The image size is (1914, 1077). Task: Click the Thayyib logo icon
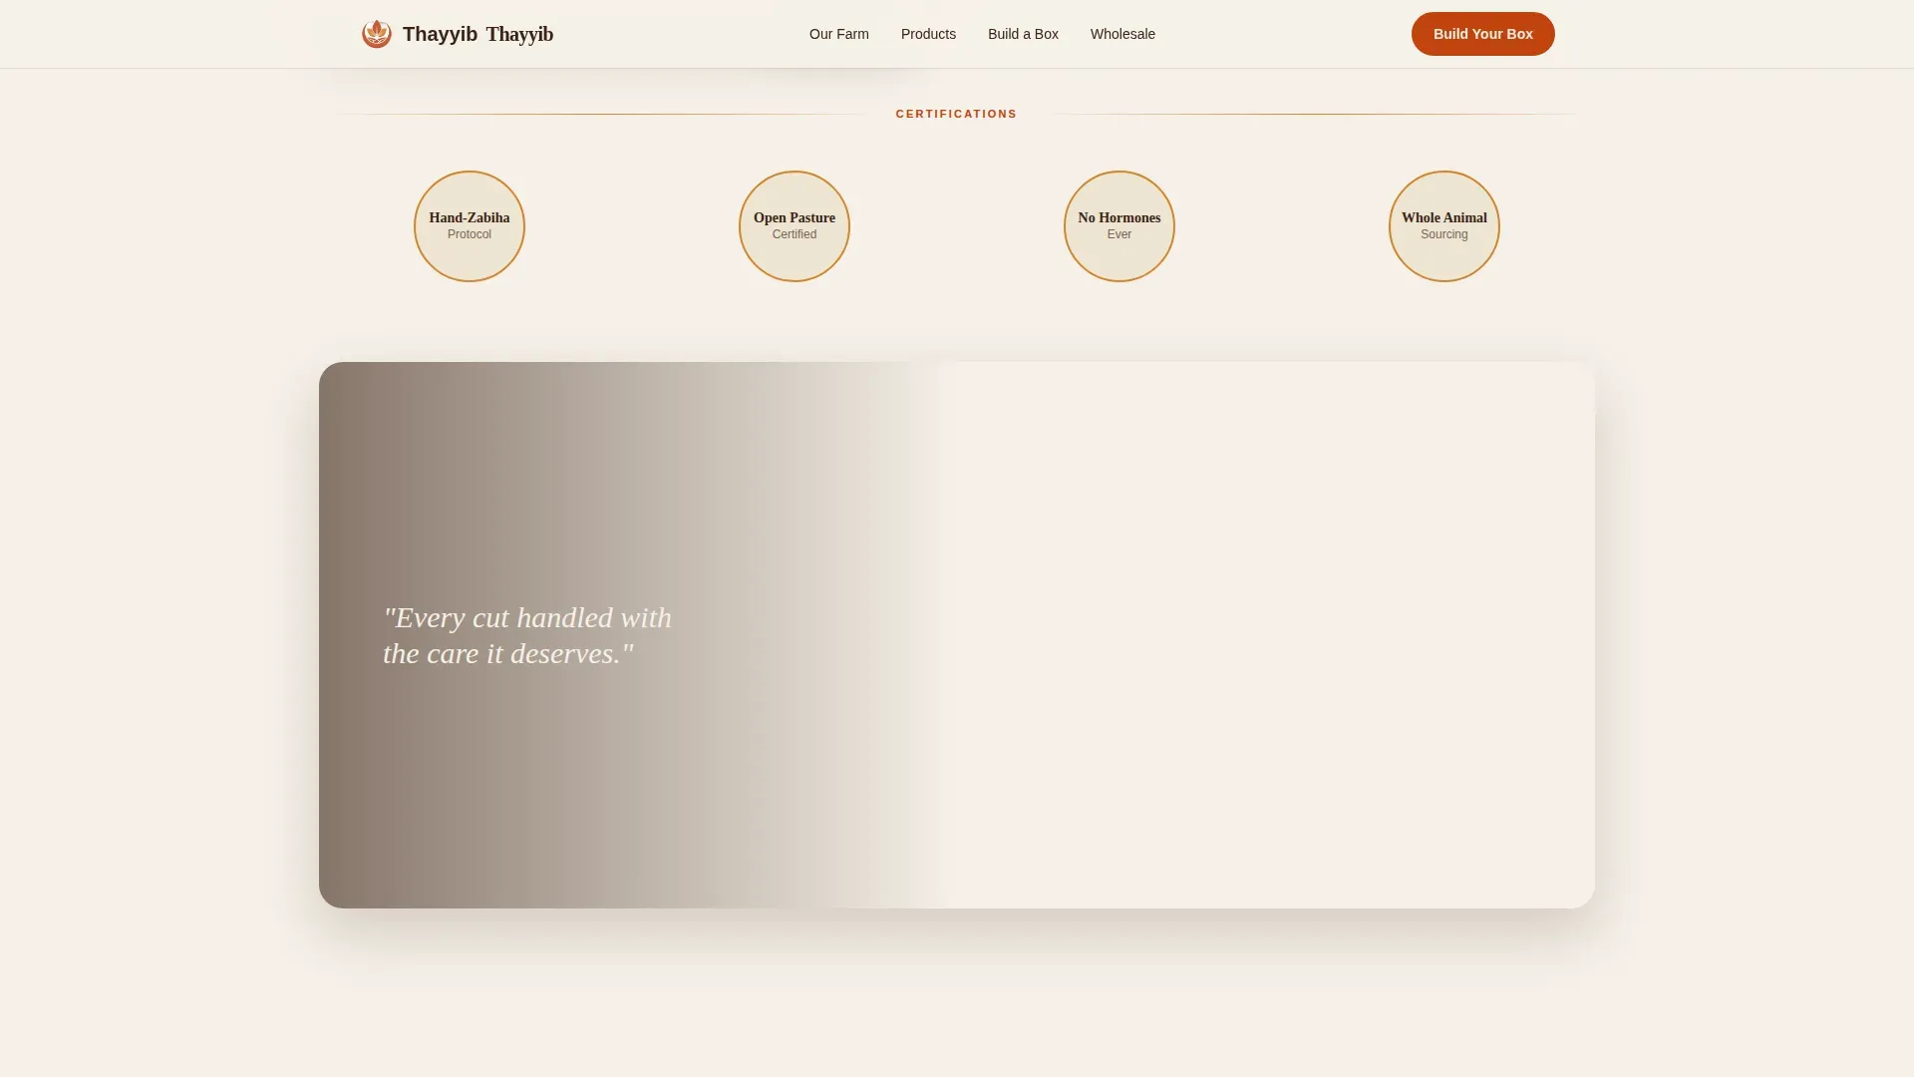pyautogui.click(x=377, y=34)
